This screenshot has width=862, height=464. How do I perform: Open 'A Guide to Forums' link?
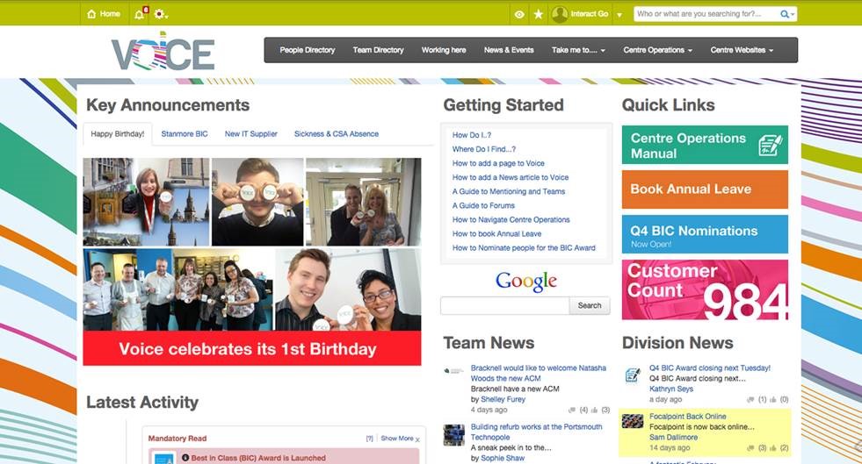click(x=483, y=205)
